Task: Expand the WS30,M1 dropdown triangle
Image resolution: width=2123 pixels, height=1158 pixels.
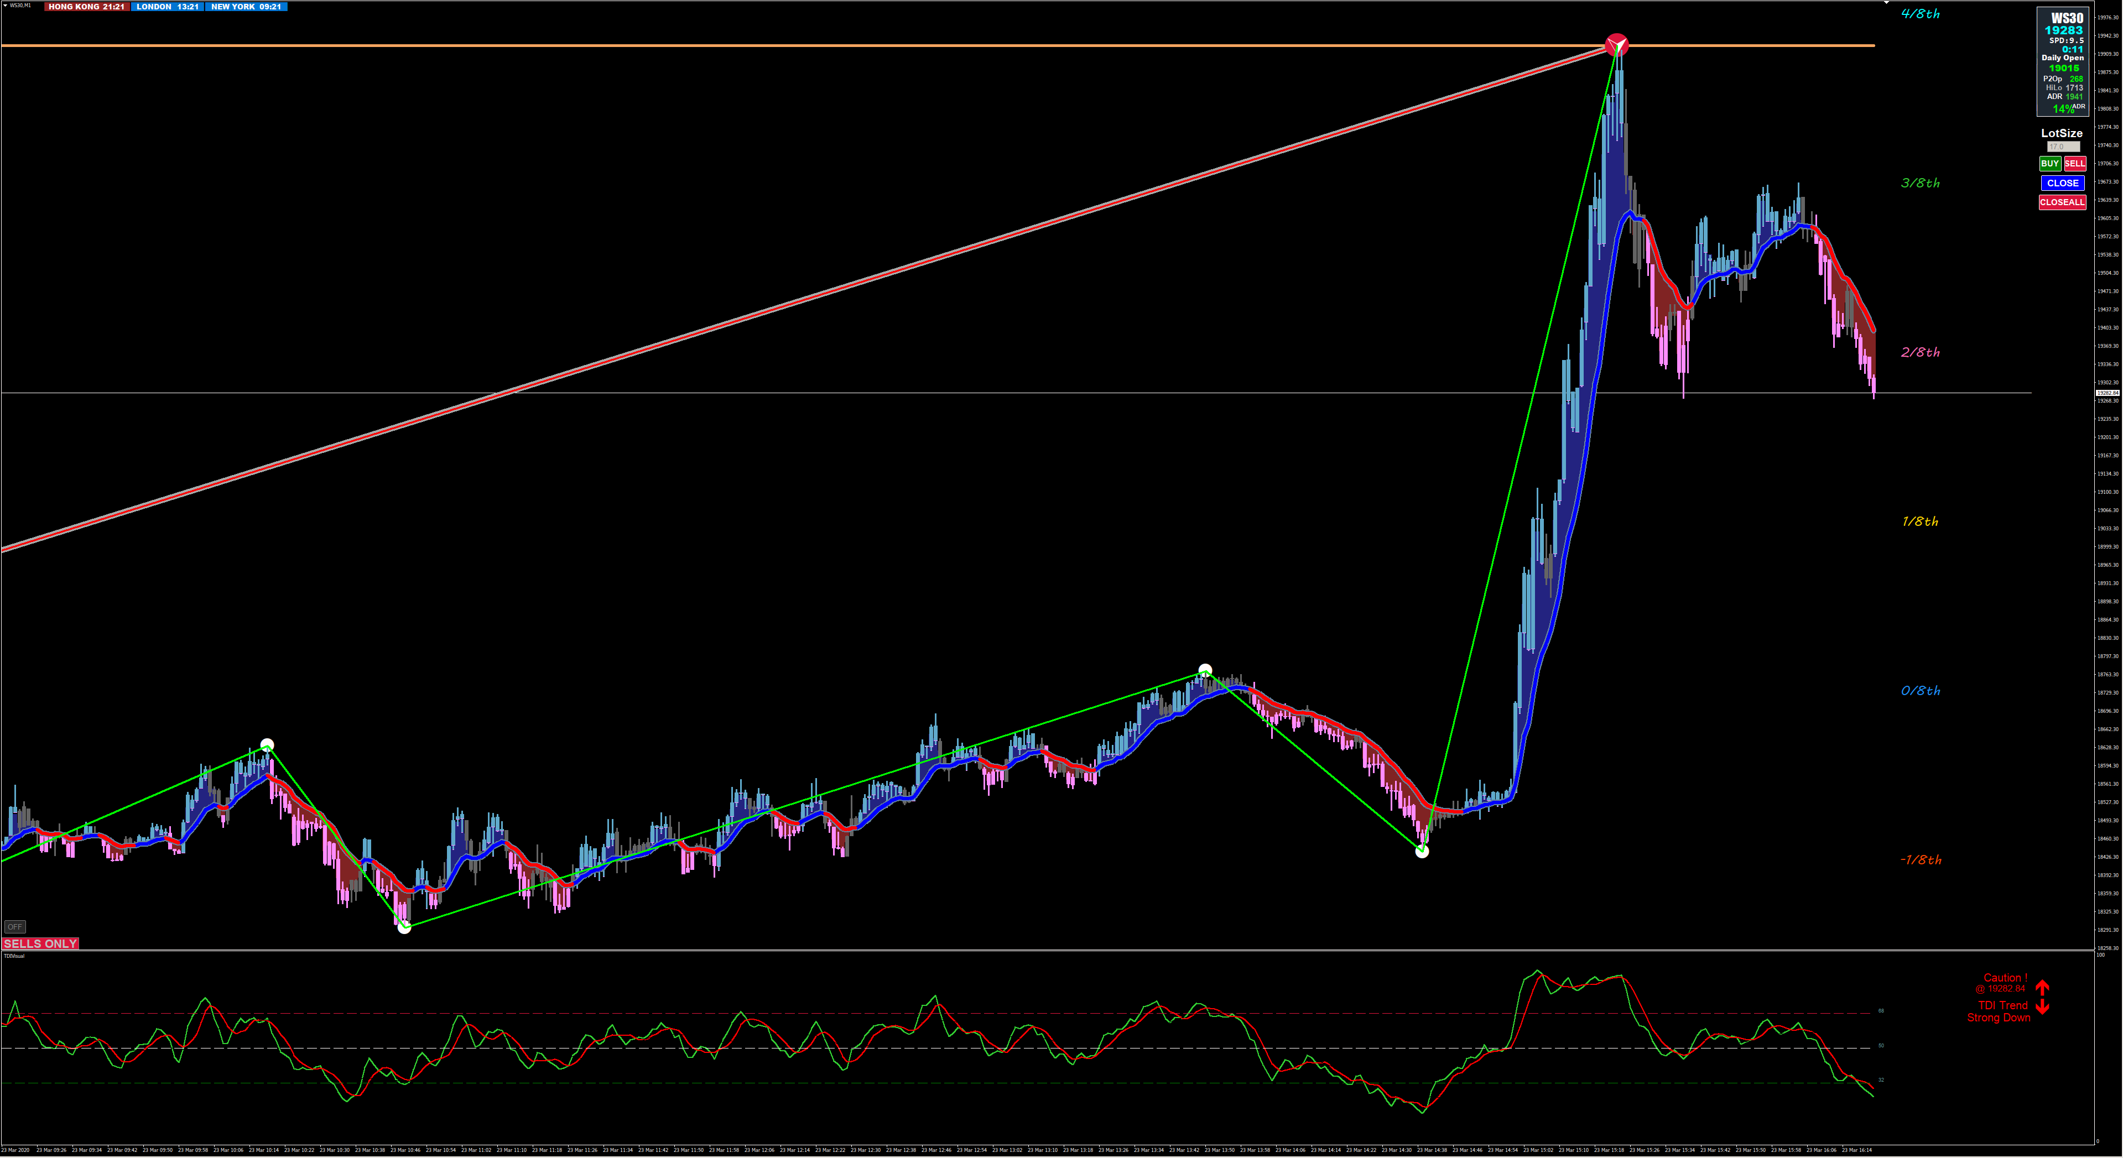Action: pos(5,5)
